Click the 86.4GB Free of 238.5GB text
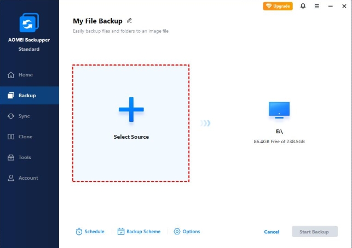The height and width of the screenshot is (248, 352). click(279, 141)
